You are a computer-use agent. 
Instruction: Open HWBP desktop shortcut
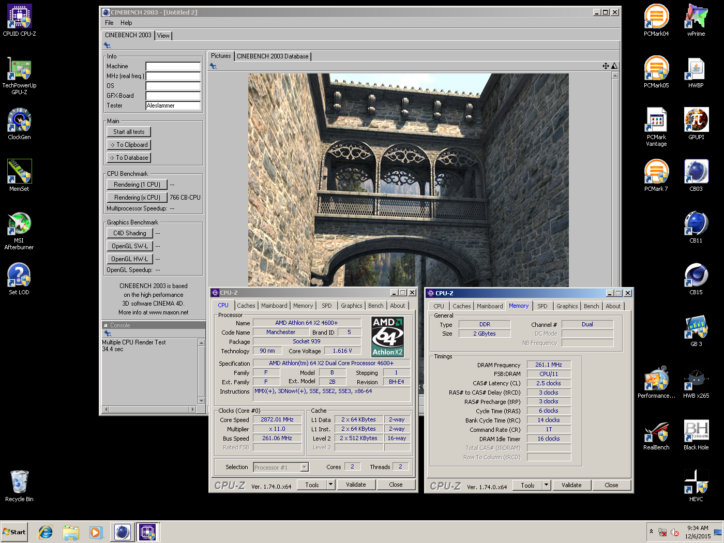click(x=696, y=72)
